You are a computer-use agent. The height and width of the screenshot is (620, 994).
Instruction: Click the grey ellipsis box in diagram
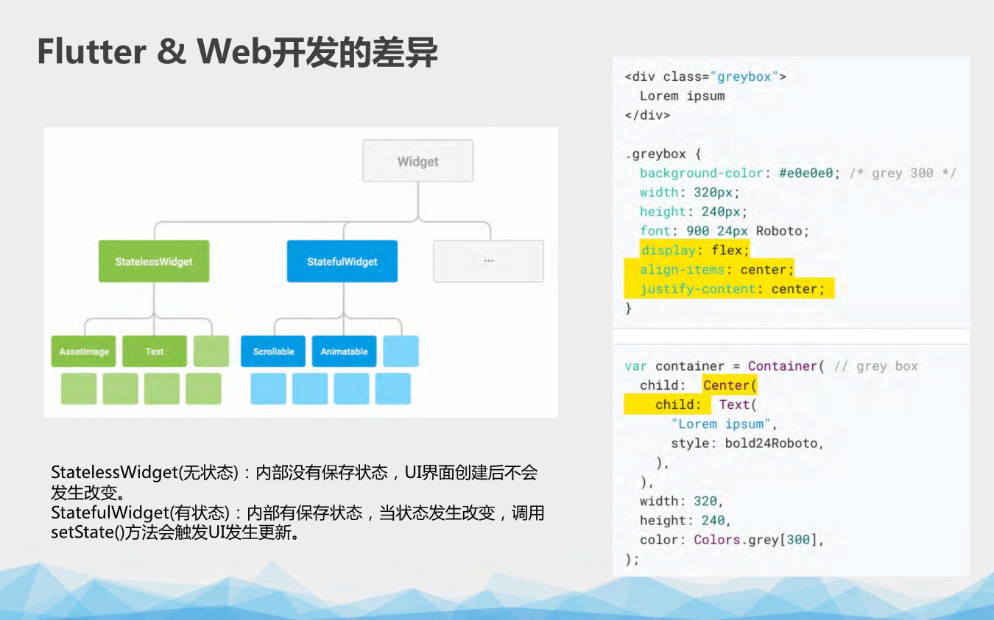click(x=488, y=261)
